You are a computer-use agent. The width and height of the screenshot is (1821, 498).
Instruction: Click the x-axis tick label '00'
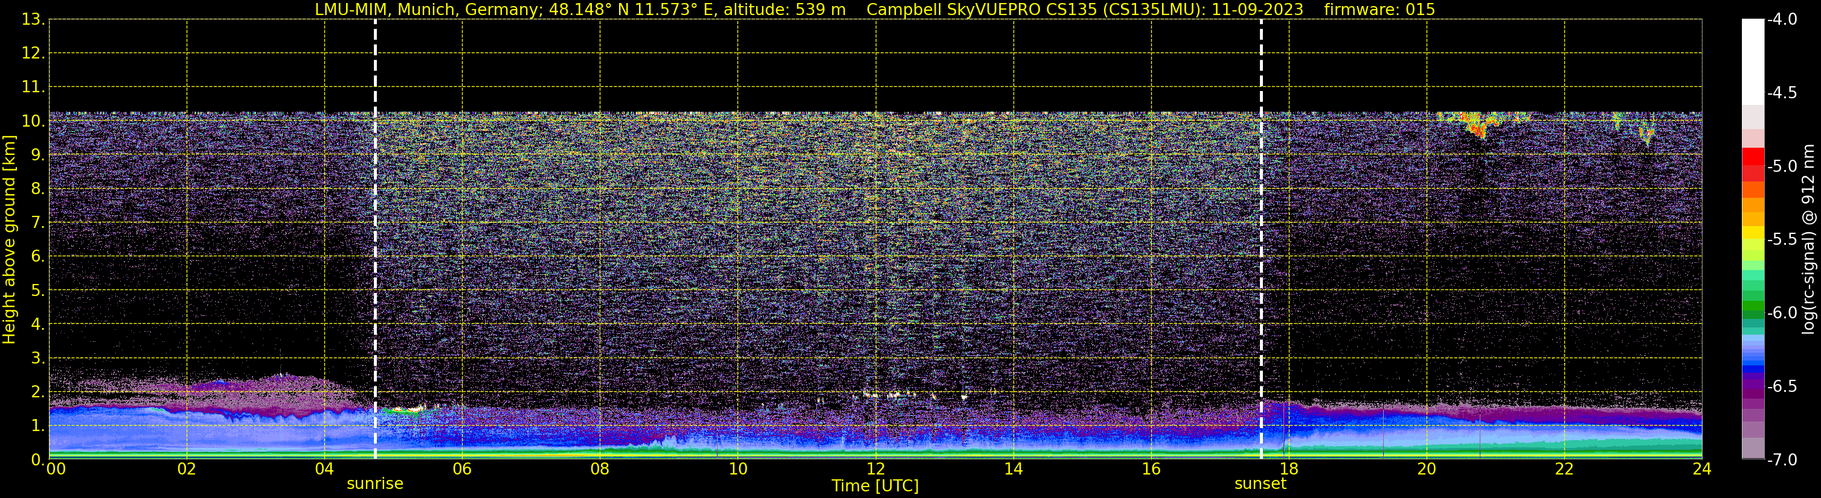55,469
